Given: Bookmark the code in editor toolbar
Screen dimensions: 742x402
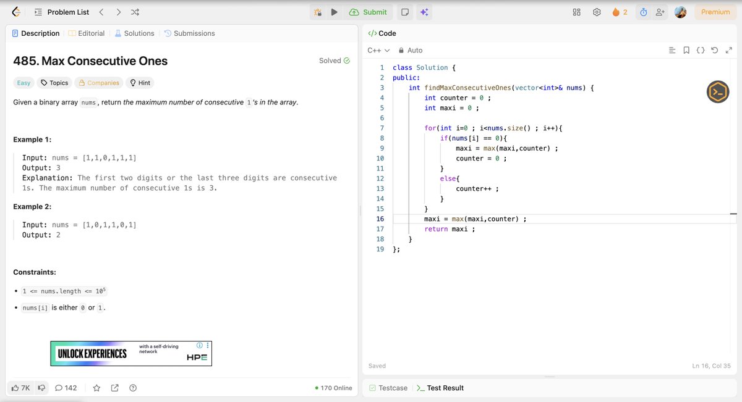Looking at the screenshot, I should [686, 50].
